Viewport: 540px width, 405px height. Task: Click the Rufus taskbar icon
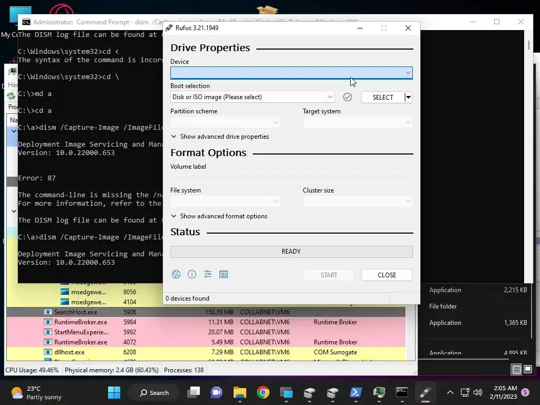425,392
